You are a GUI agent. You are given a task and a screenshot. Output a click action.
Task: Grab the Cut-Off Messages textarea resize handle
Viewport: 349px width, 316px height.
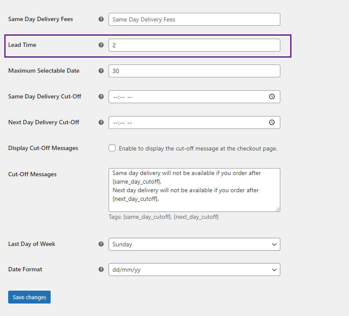point(278,209)
